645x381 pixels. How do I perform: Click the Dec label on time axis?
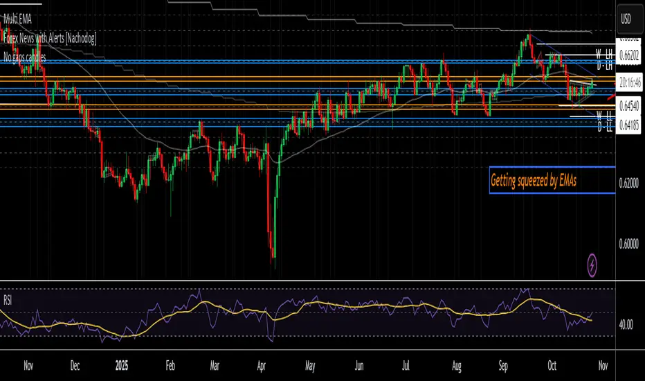tap(75, 365)
